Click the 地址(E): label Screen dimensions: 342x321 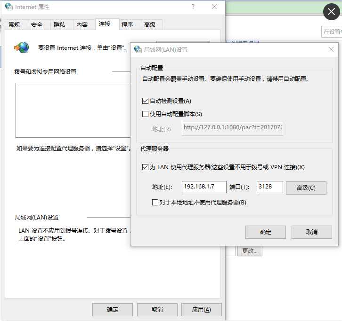162,187
